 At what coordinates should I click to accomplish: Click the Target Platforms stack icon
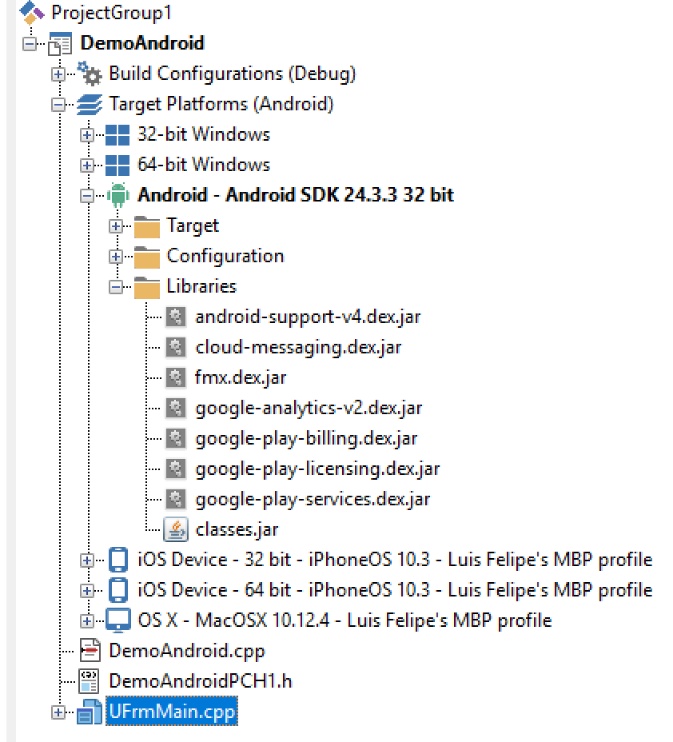pyautogui.click(x=90, y=104)
